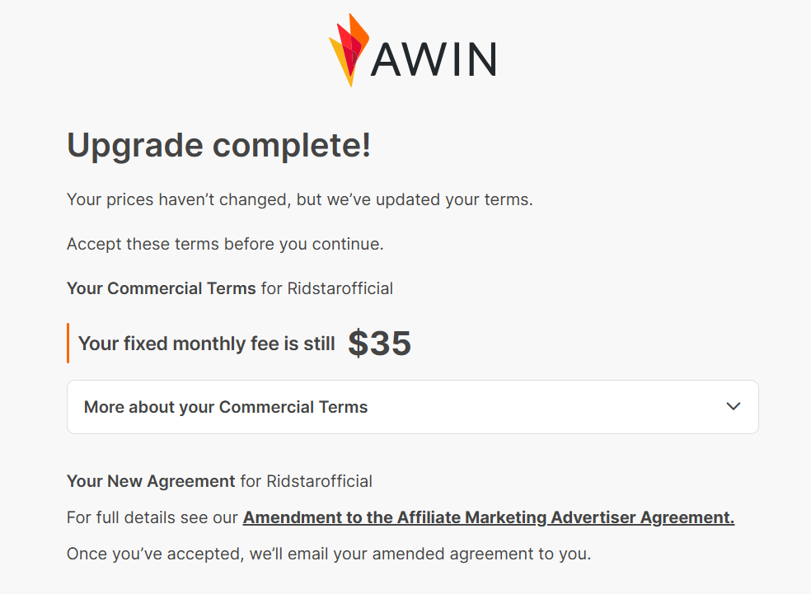Click the chevron arrow in Commercial Terms box

click(x=733, y=406)
